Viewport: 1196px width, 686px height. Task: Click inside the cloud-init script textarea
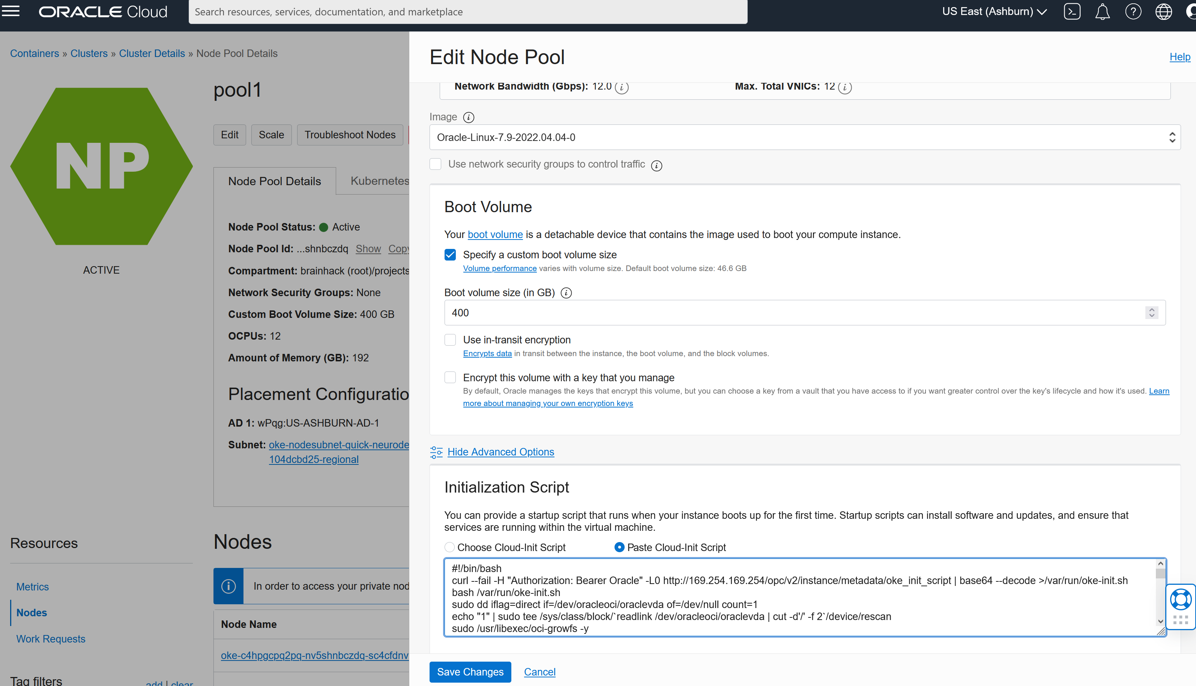[800, 598]
